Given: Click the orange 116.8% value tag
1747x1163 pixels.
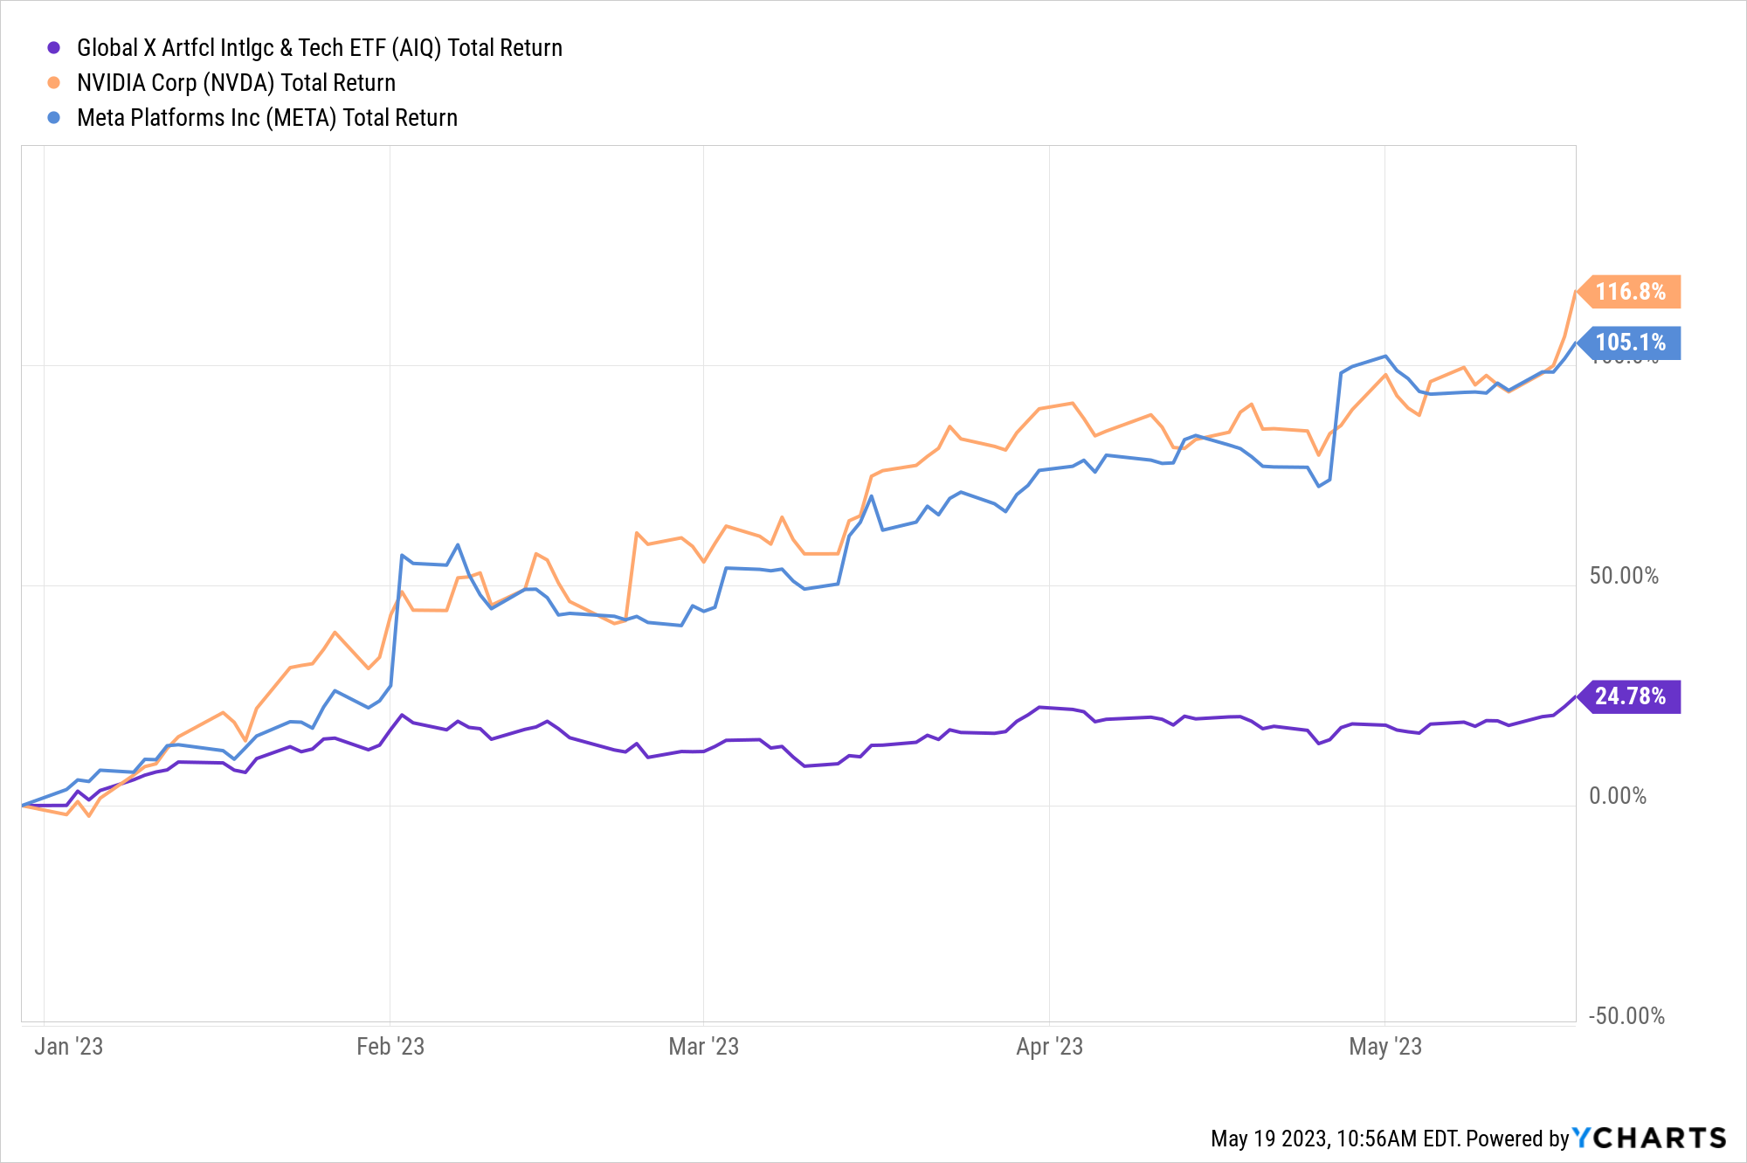Looking at the screenshot, I should coord(1629,292).
